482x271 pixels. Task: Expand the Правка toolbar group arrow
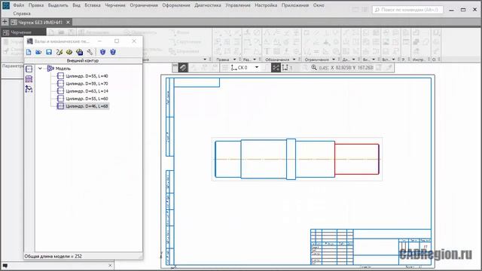(x=234, y=59)
